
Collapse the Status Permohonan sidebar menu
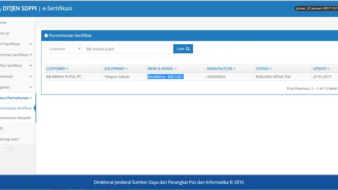tap(17, 98)
